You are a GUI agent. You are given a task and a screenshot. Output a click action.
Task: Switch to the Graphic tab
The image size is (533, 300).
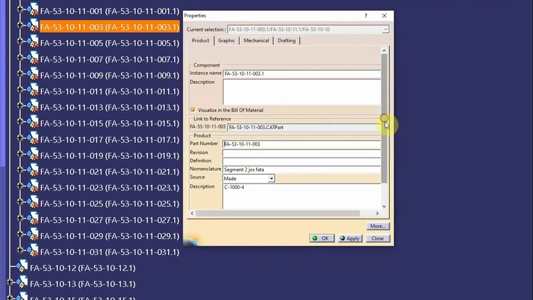tap(226, 40)
